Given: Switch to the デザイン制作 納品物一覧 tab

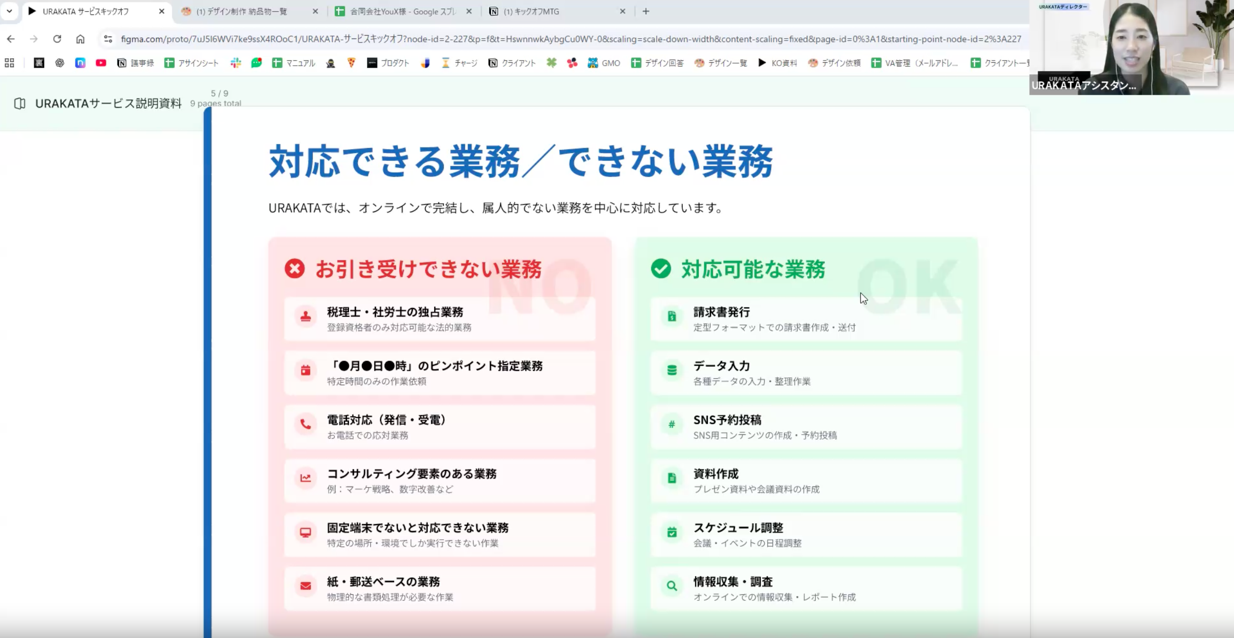Looking at the screenshot, I should [242, 11].
